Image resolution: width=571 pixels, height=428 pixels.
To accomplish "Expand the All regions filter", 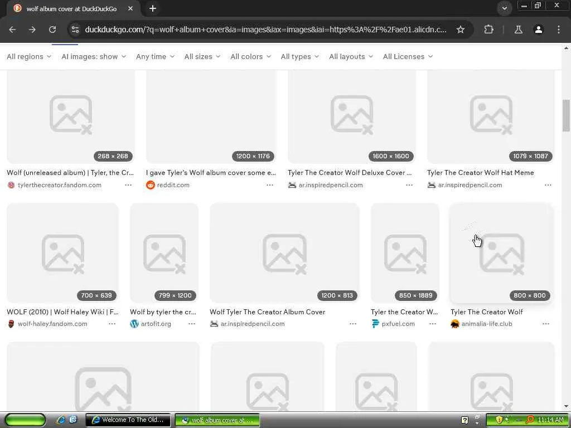I will click(x=29, y=56).
